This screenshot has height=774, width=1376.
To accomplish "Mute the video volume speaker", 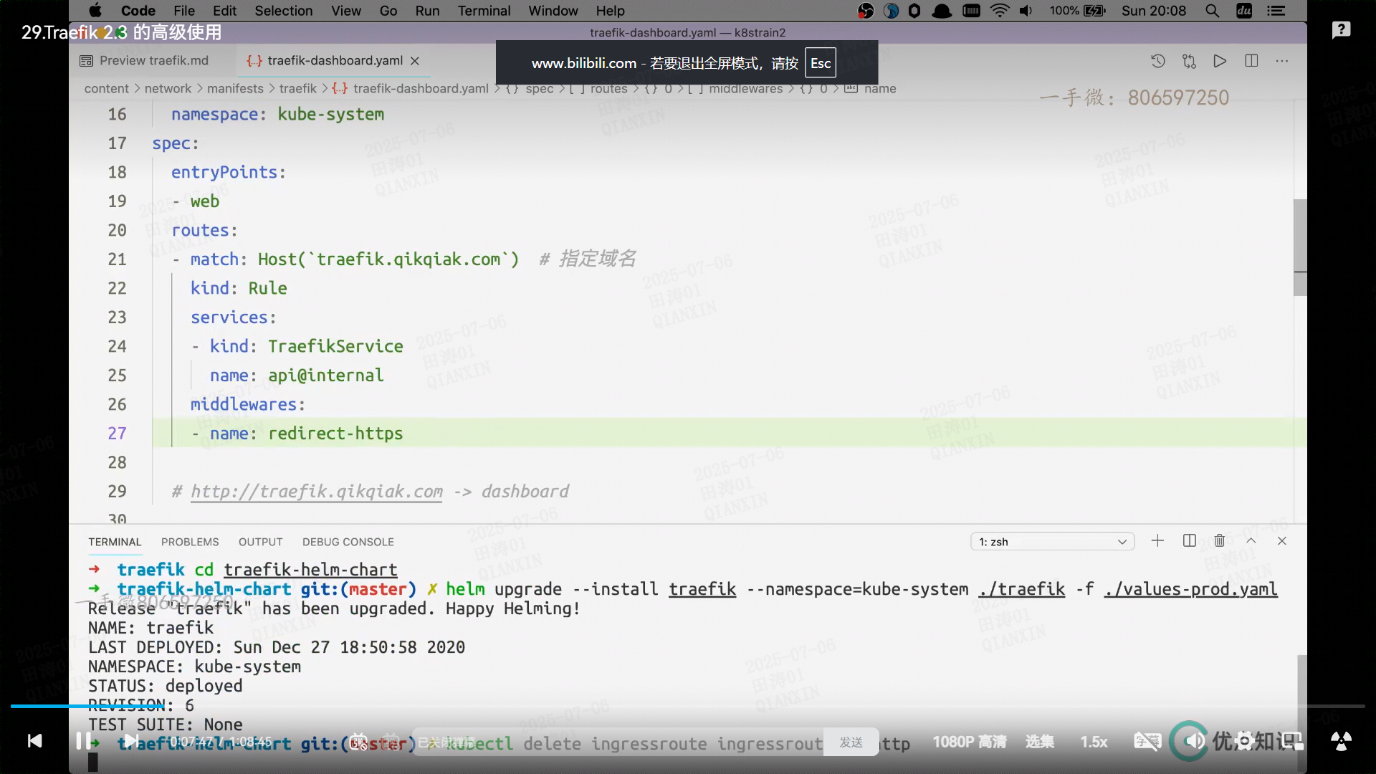I will point(1193,741).
